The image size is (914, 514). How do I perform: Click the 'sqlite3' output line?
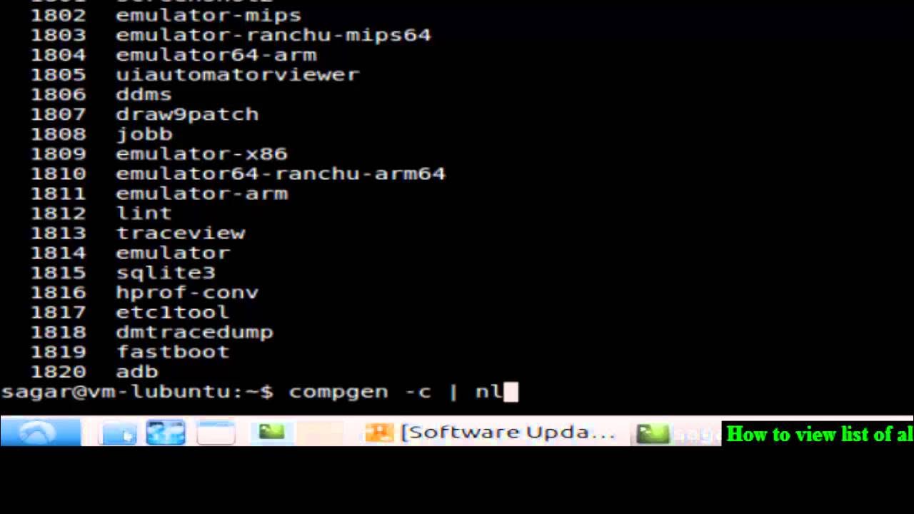click(x=123, y=273)
